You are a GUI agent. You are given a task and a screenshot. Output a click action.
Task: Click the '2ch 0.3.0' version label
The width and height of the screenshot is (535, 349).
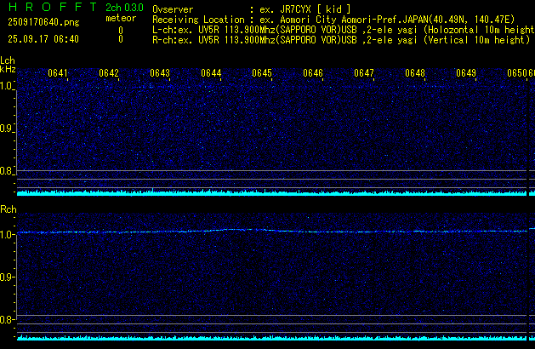124,8
